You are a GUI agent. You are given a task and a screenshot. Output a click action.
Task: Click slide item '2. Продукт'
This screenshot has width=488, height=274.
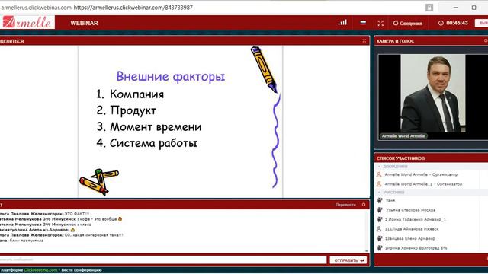pos(126,110)
